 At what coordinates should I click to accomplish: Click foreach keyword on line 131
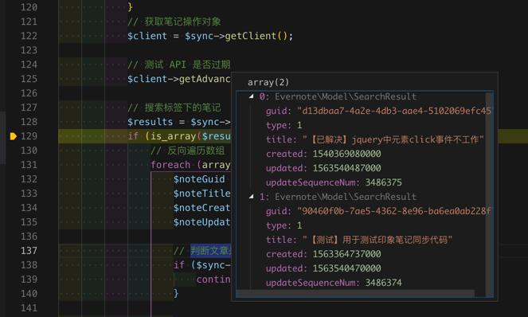[170, 165]
